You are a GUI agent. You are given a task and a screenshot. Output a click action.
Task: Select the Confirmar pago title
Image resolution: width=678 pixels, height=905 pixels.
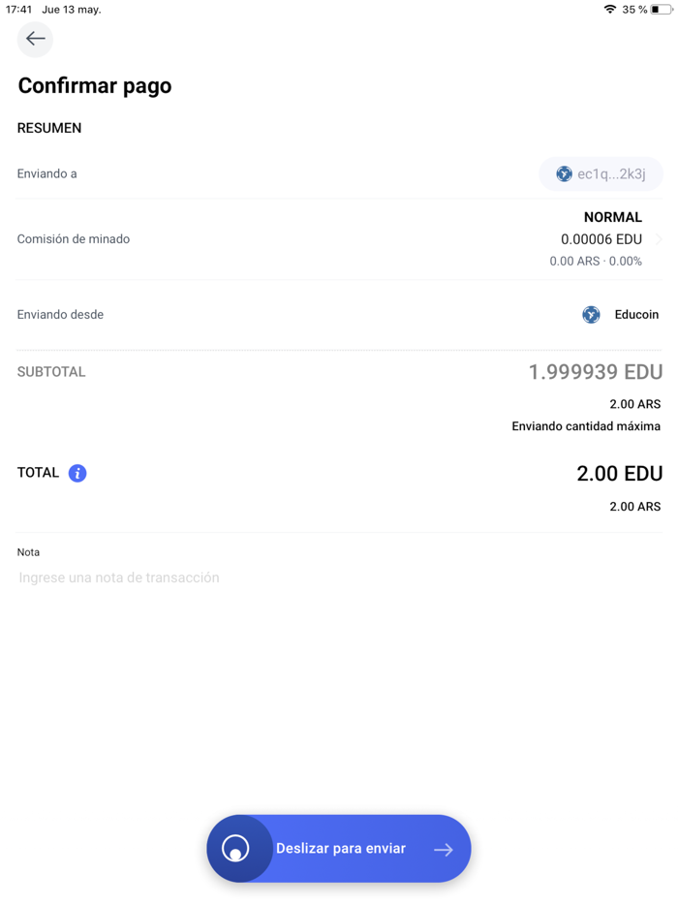pyautogui.click(x=94, y=85)
